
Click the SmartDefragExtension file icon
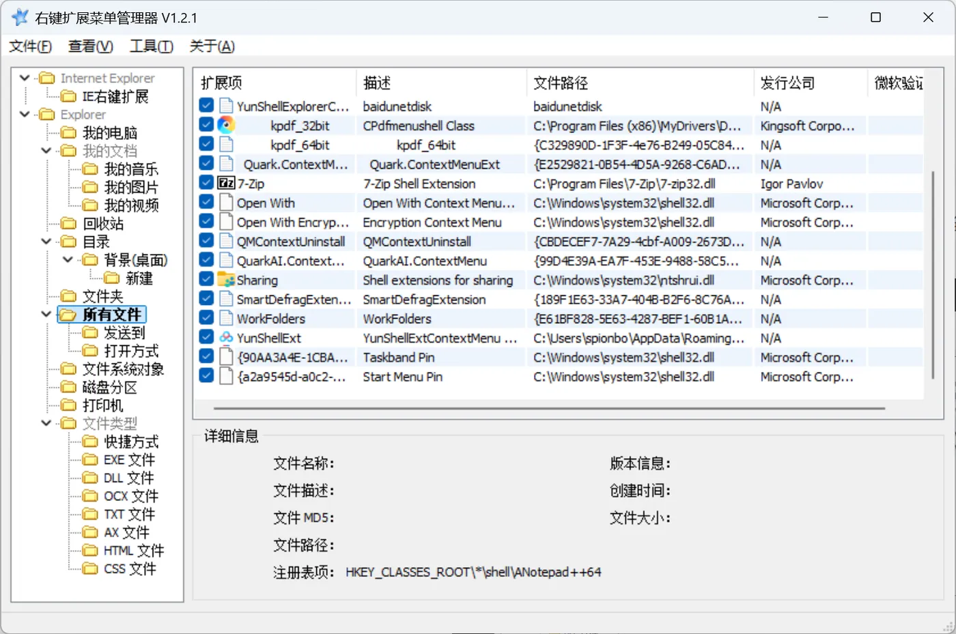coord(226,299)
